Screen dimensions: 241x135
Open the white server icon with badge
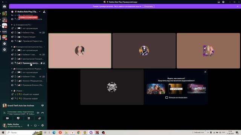[5, 26]
